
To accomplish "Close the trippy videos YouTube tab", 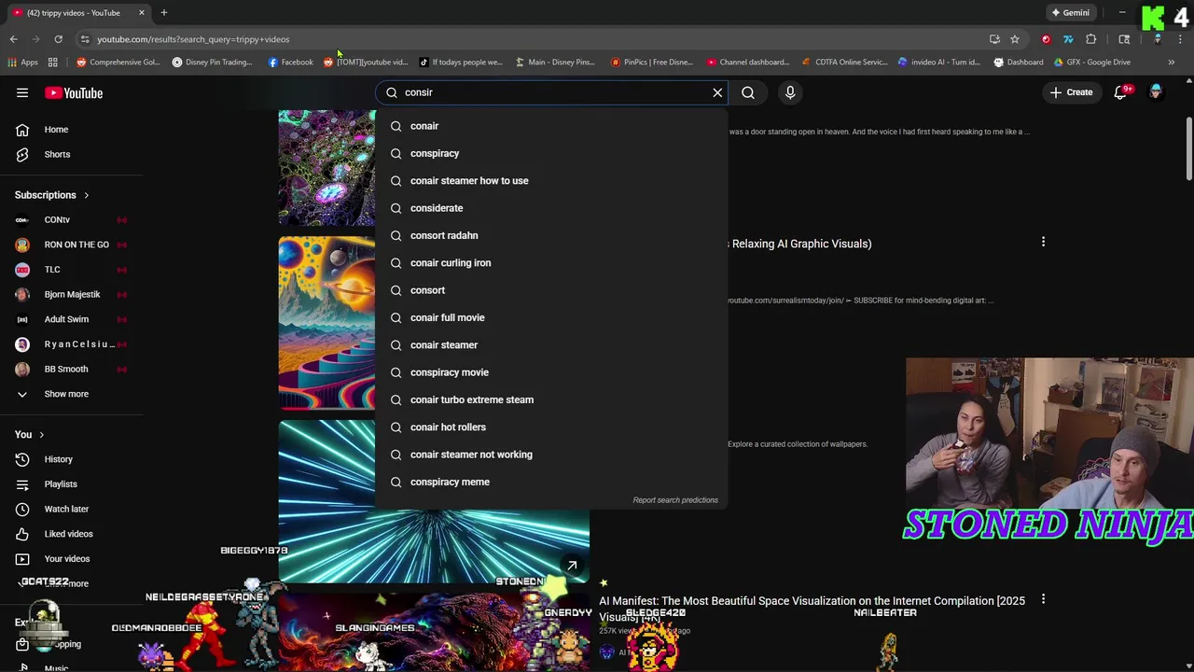I will pos(142,13).
